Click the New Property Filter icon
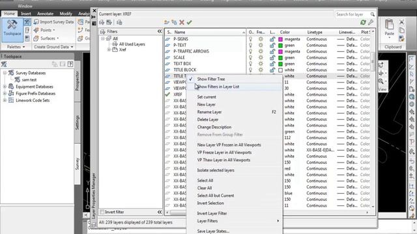The width and height of the screenshot is (417, 234). pyautogui.click(x=102, y=23)
